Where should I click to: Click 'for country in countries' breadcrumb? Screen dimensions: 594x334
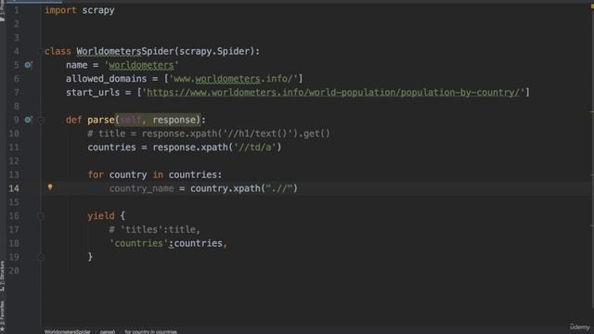(150, 331)
